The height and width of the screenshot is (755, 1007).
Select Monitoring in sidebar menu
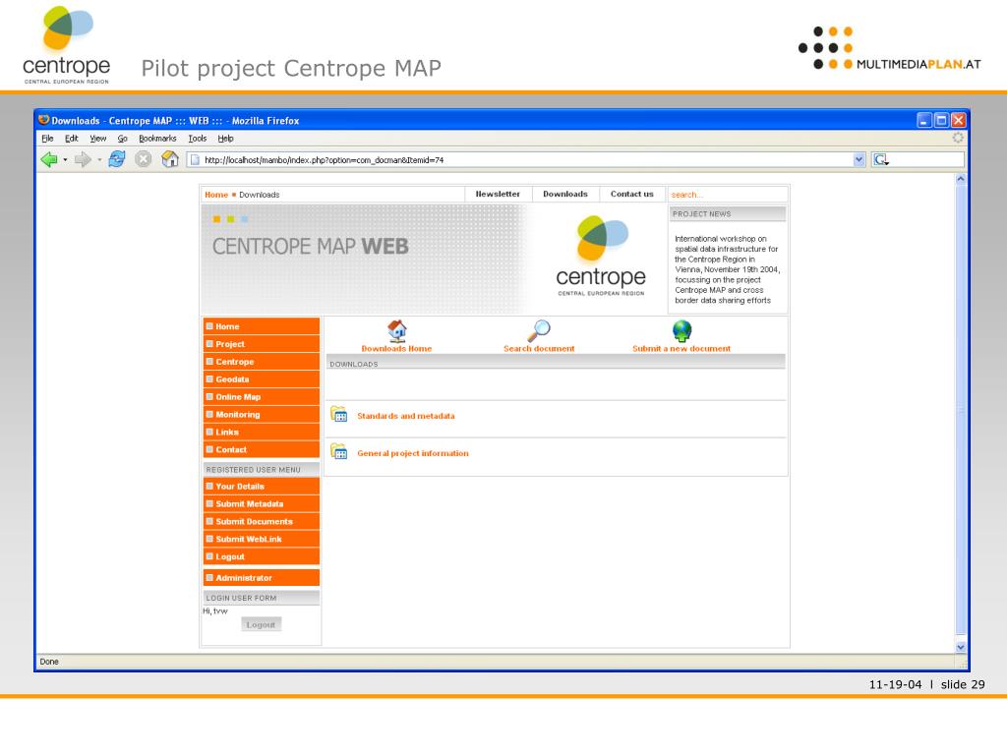tap(262, 415)
